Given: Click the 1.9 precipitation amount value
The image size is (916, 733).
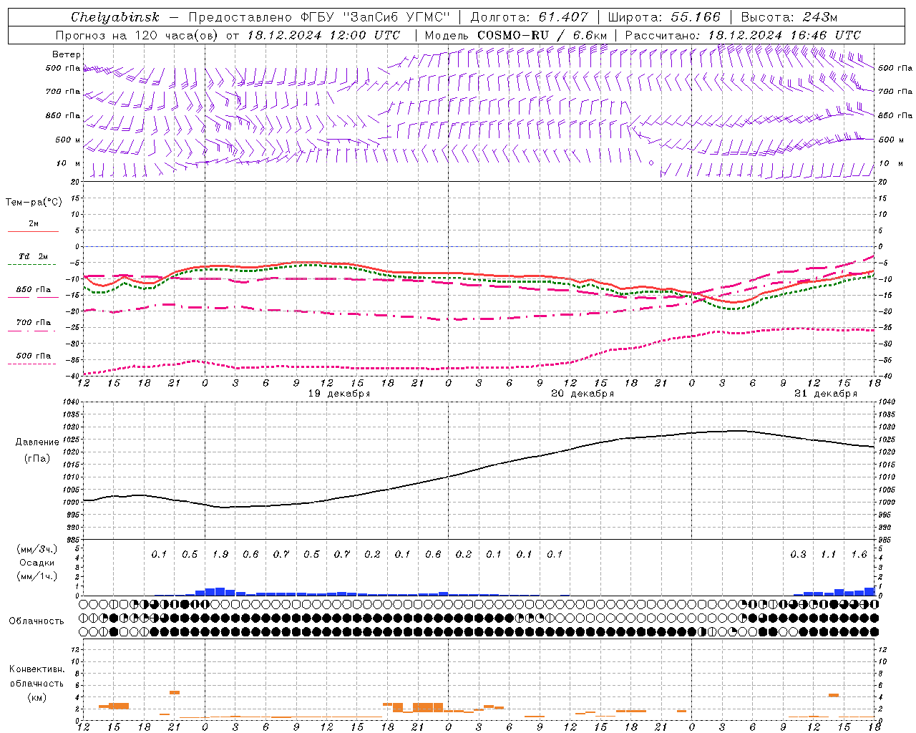Looking at the screenshot, I should 220,555.
